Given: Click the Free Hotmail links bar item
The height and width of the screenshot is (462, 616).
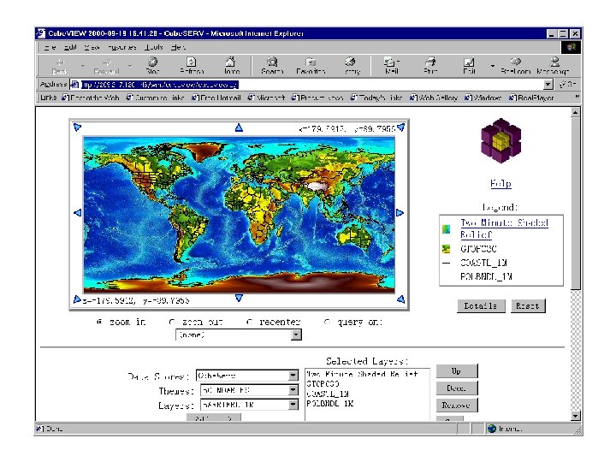Looking at the screenshot, I should click(216, 98).
